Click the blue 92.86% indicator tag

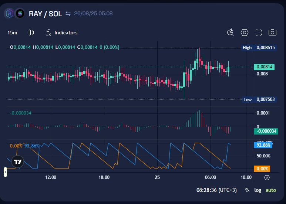(263, 145)
